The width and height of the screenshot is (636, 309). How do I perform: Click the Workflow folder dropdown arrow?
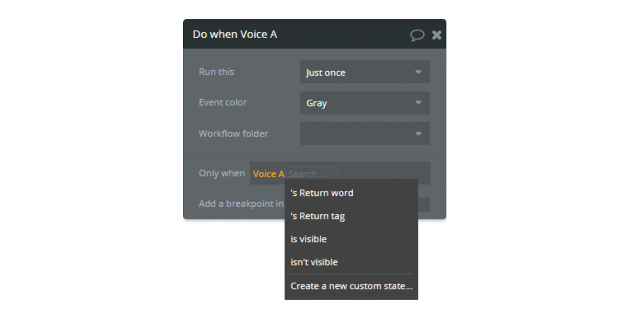click(x=418, y=134)
